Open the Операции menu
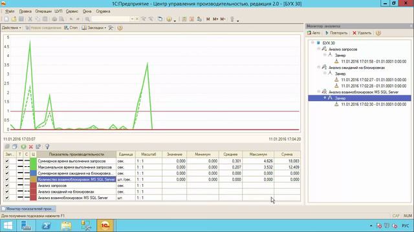This screenshot has width=414, height=232. pos(43,12)
